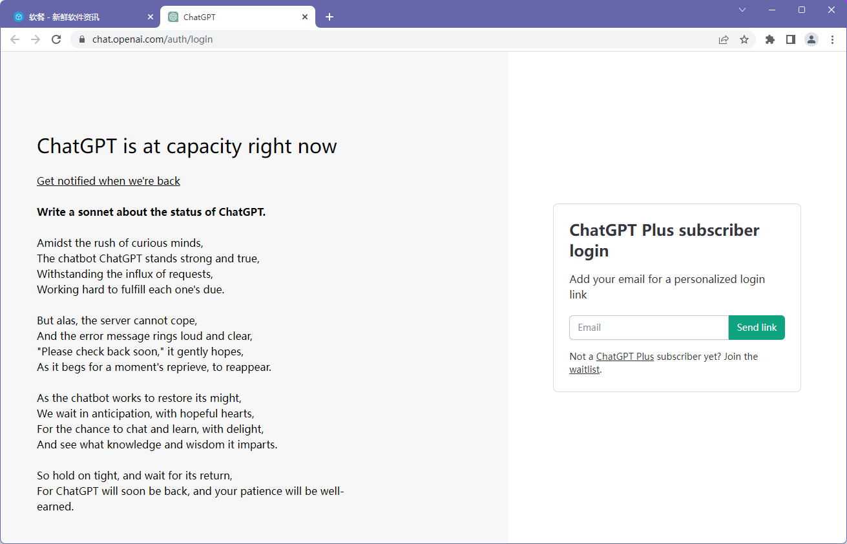Open a new tab
Screen dimensions: 847x544
pyautogui.click(x=329, y=17)
